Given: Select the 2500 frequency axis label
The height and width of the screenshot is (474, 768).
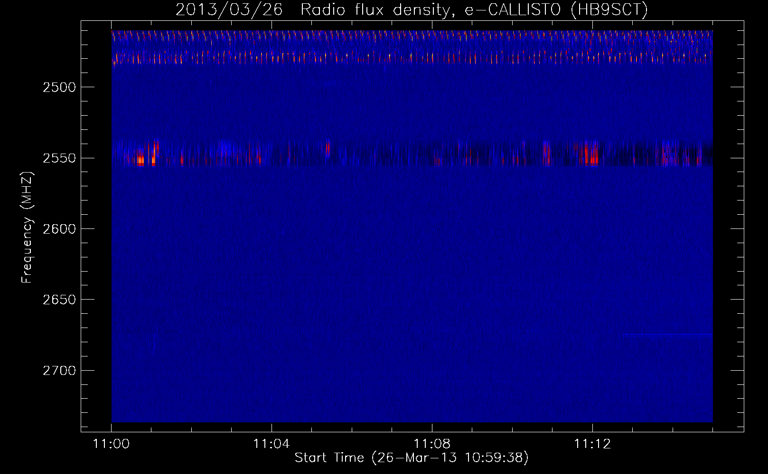Looking at the screenshot, I should (59, 87).
